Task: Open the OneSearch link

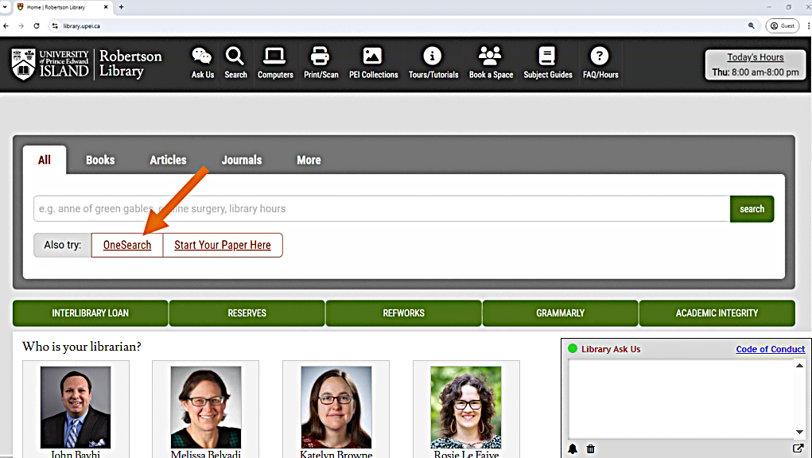Action: coord(127,245)
